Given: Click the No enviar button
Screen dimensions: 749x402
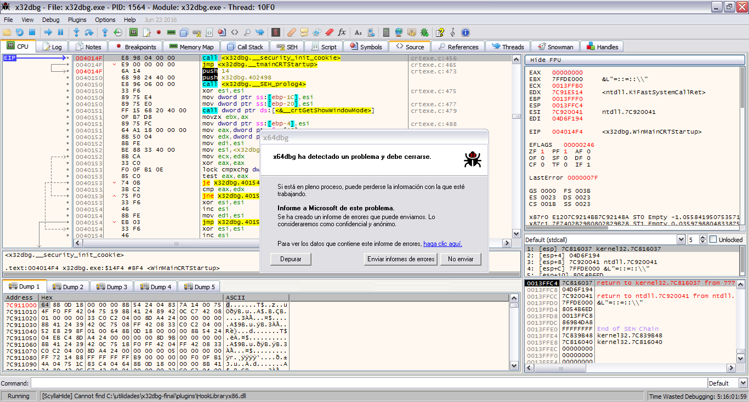Looking at the screenshot, I should pos(460,259).
